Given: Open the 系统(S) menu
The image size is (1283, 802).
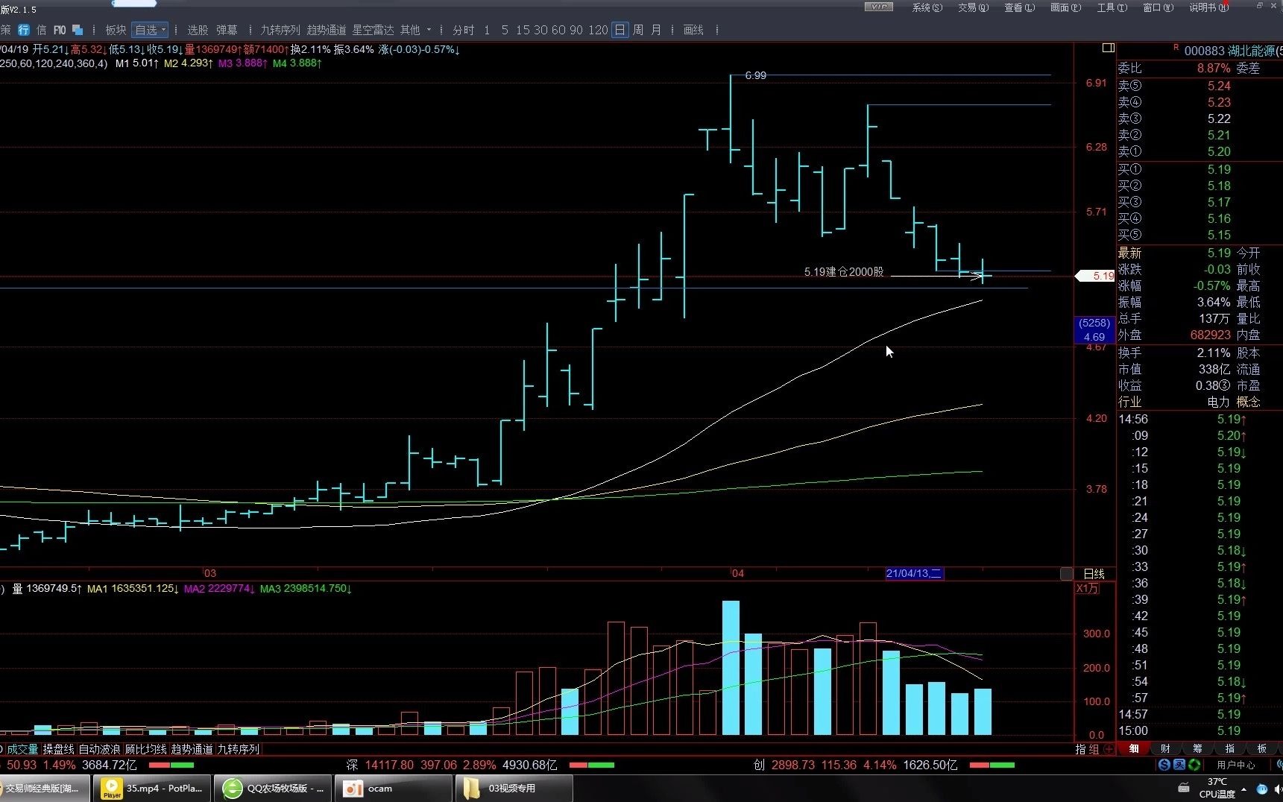Looking at the screenshot, I should pos(927,7).
